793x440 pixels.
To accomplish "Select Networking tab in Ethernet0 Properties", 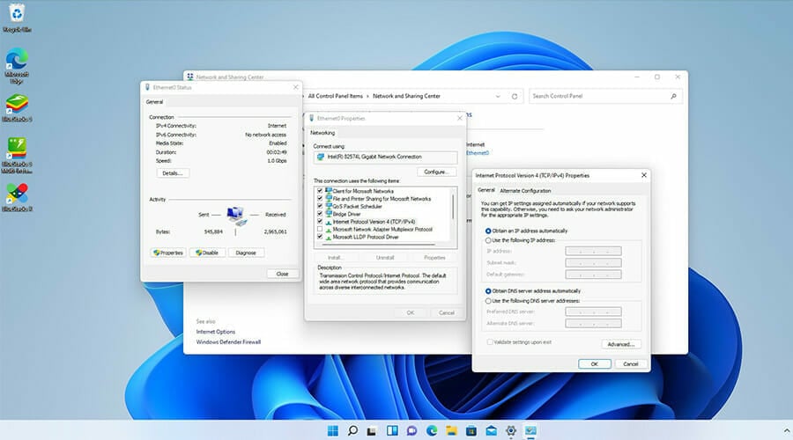I will [x=322, y=133].
